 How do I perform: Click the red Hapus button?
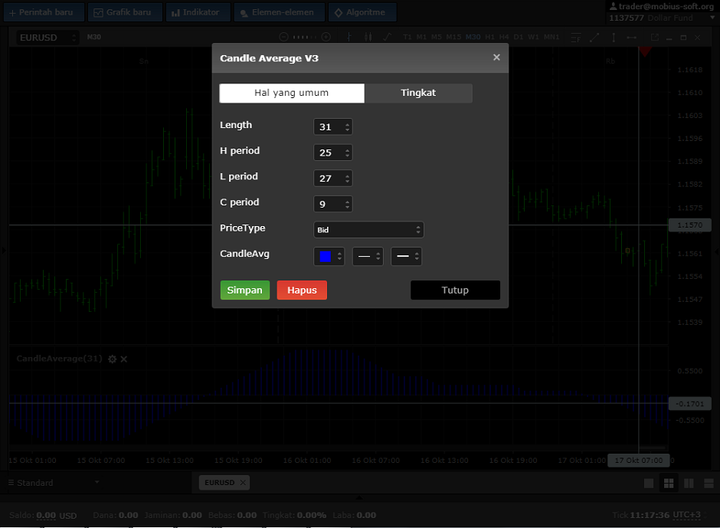pos(302,290)
